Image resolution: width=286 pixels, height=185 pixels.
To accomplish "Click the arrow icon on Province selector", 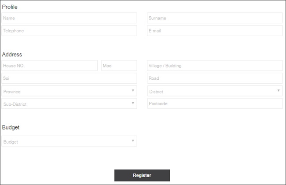I will 133,91.
